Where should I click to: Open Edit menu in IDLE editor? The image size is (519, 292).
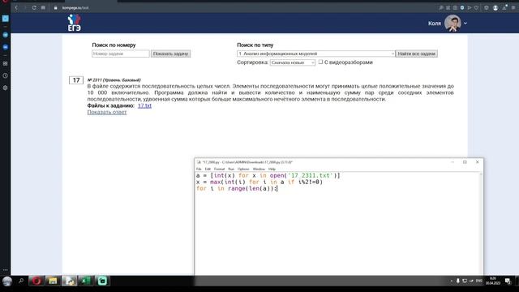208,169
